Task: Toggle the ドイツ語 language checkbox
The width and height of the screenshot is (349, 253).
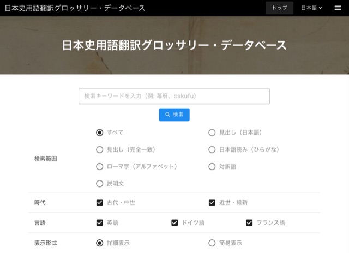Action: click(174, 222)
